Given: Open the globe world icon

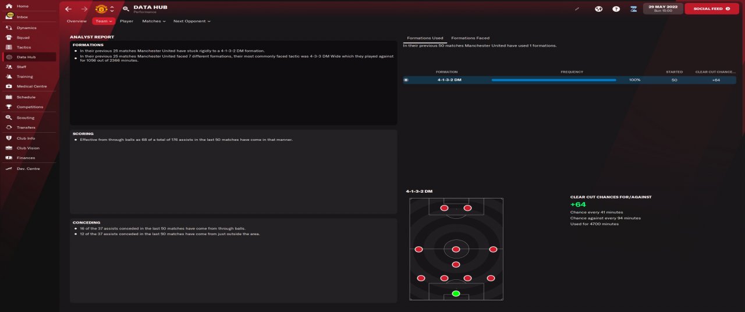Looking at the screenshot, I should 598,9.
